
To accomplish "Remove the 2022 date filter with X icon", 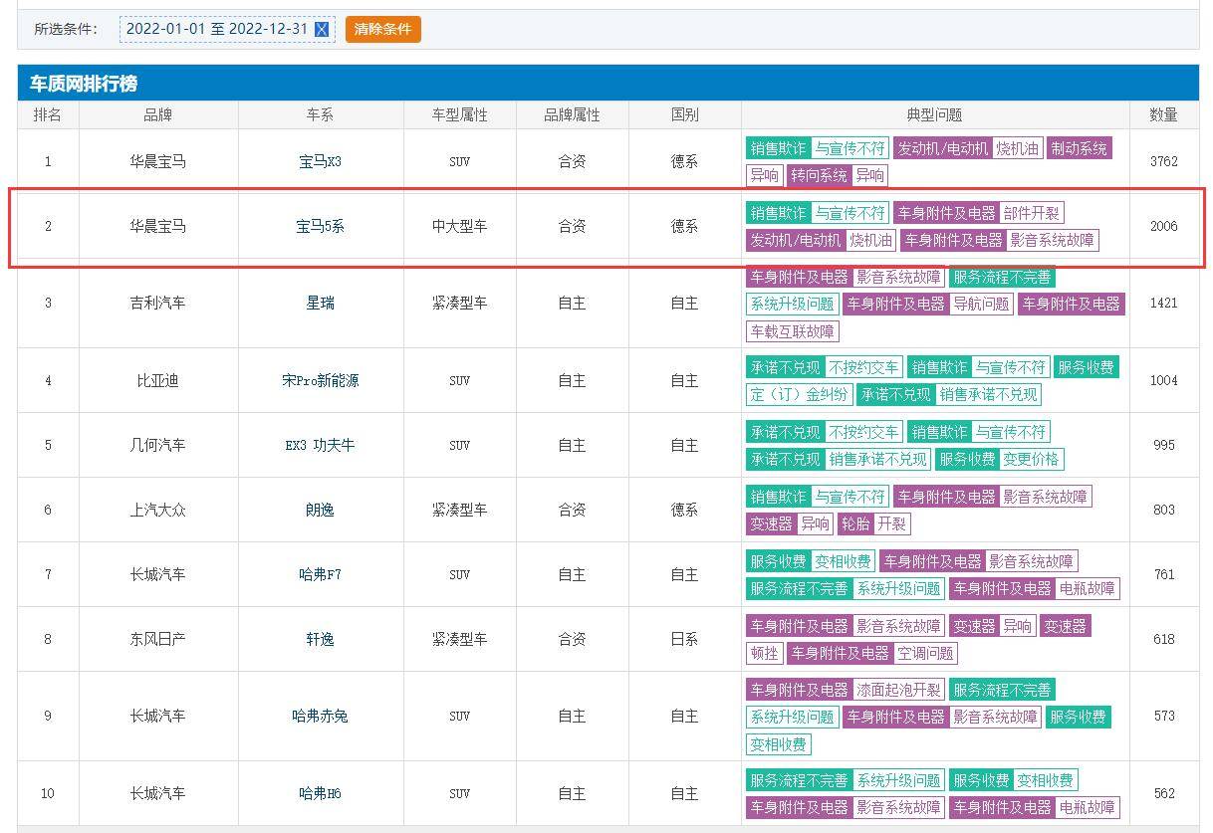I will point(322,29).
